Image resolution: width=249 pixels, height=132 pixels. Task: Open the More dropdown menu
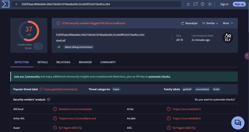coord(228,23)
